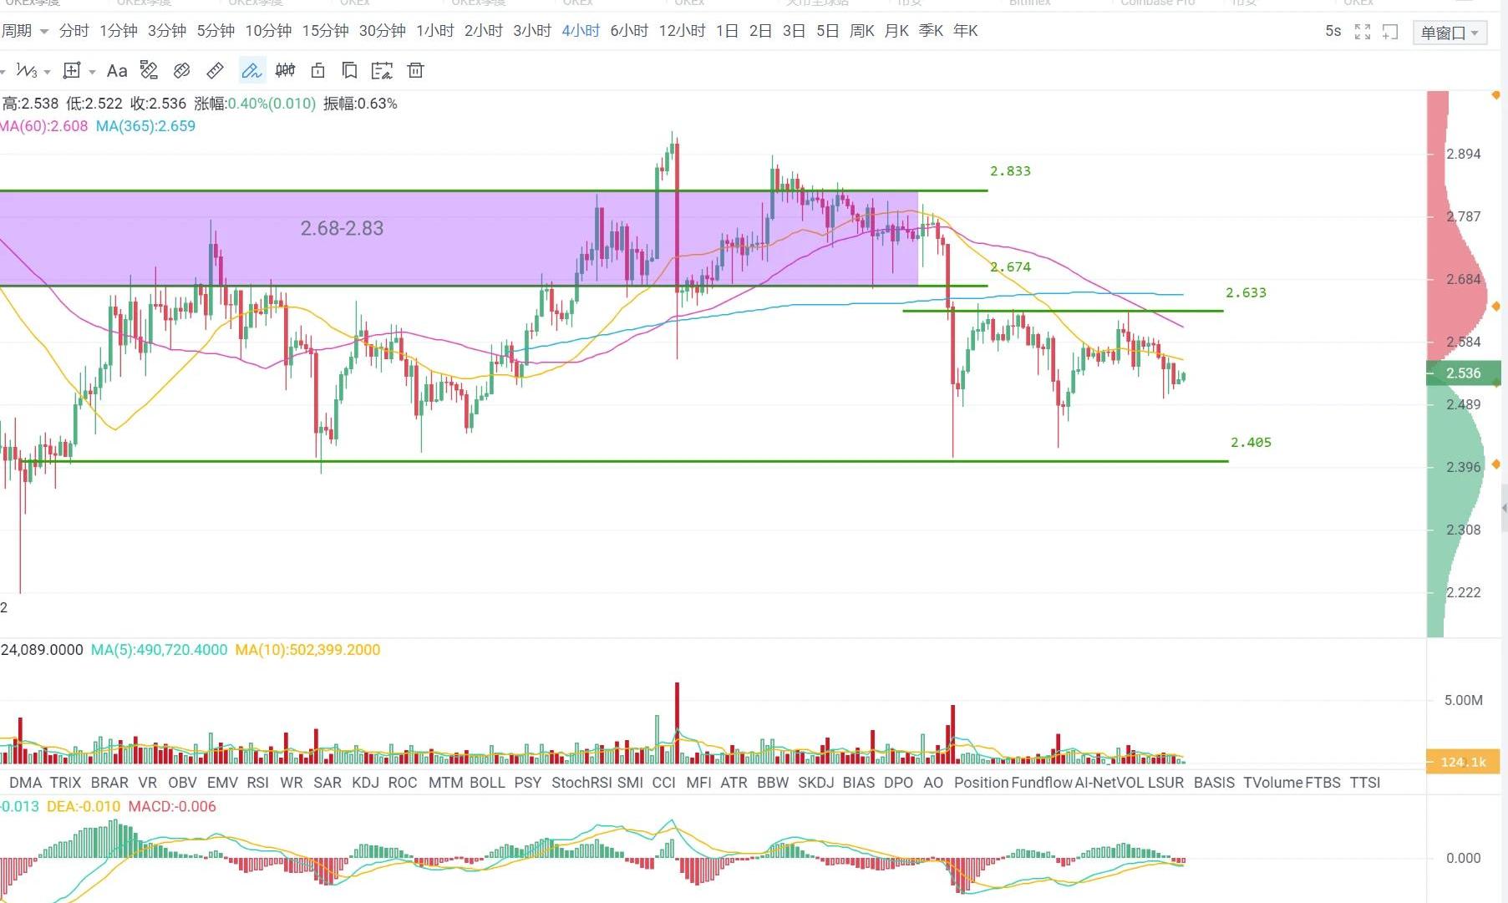
Task: Click the 5s refresh interval button
Action: click(1333, 31)
